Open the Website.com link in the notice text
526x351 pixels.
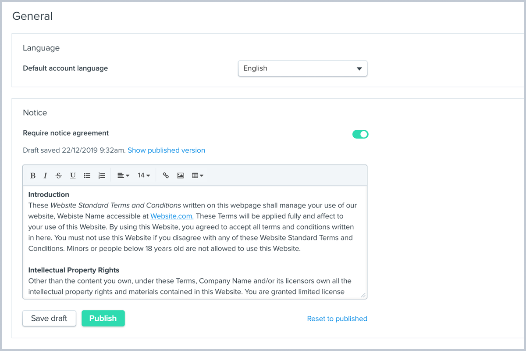[172, 216]
